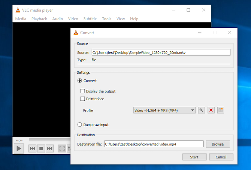
Task: Close the Convert dialog window
Action: 230,33
